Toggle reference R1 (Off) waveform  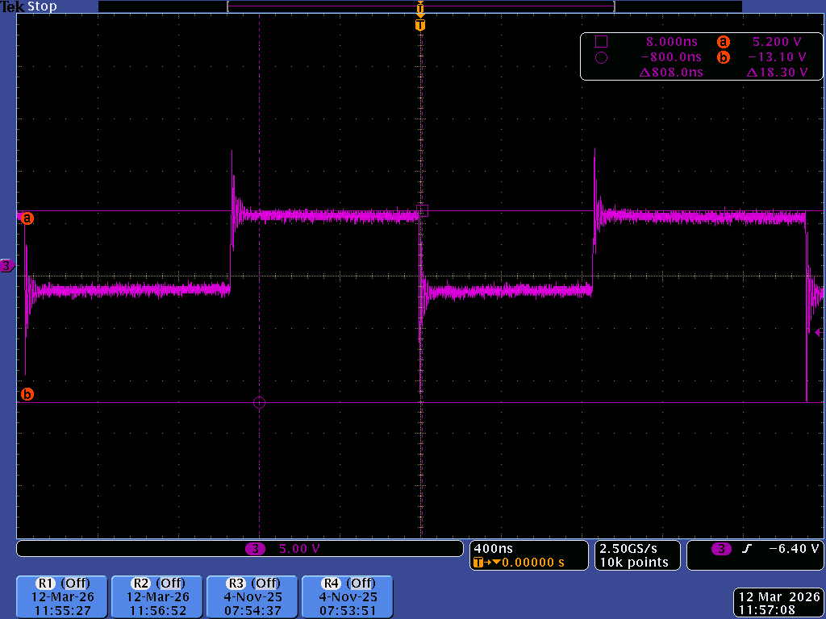click(61, 597)
